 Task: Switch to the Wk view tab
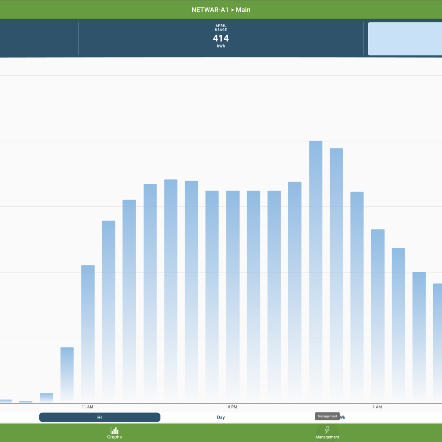point(343,417)
